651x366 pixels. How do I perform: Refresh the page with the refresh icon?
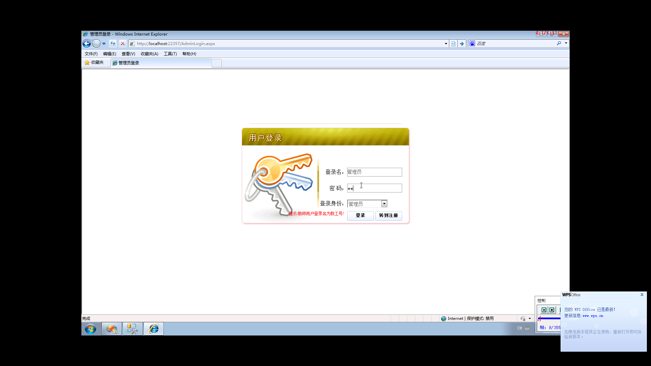point(113,43)
